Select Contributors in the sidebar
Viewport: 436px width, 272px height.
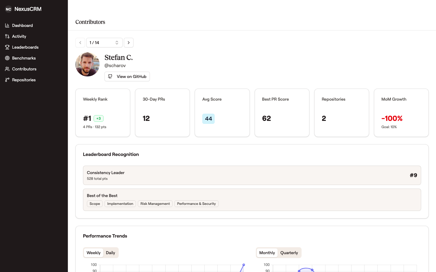[x=34, y=69]
